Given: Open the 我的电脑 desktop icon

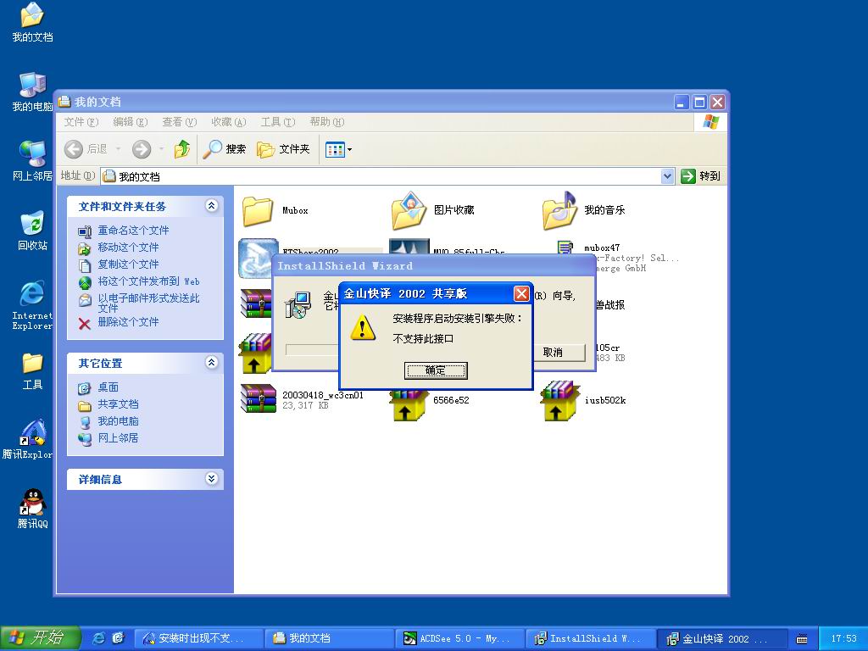Looking at the screenshot, I should (32, 92).
